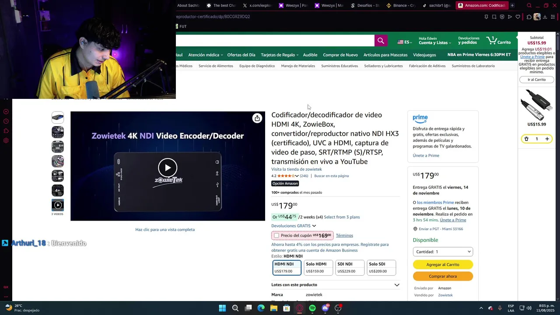Open Cuenta y Listas dropdown

click(435, 41)
